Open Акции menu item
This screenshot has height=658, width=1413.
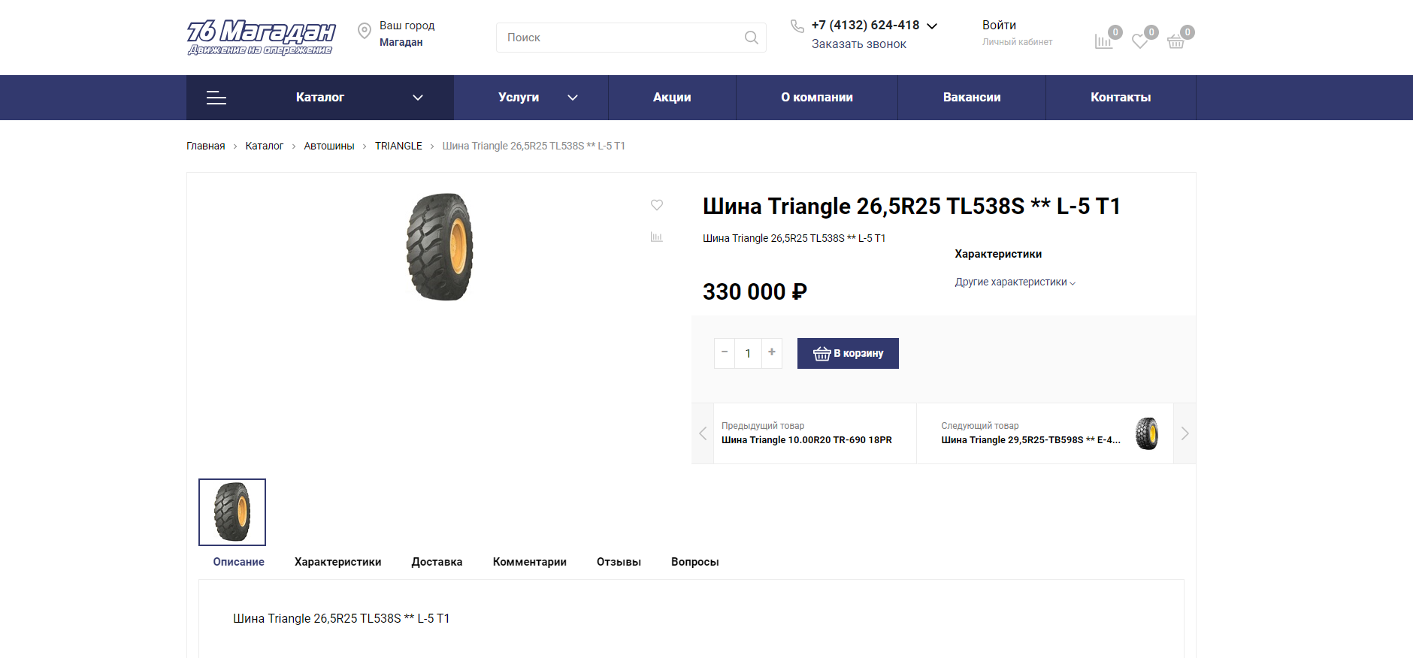pyautogui.click(x=672, y=98)
